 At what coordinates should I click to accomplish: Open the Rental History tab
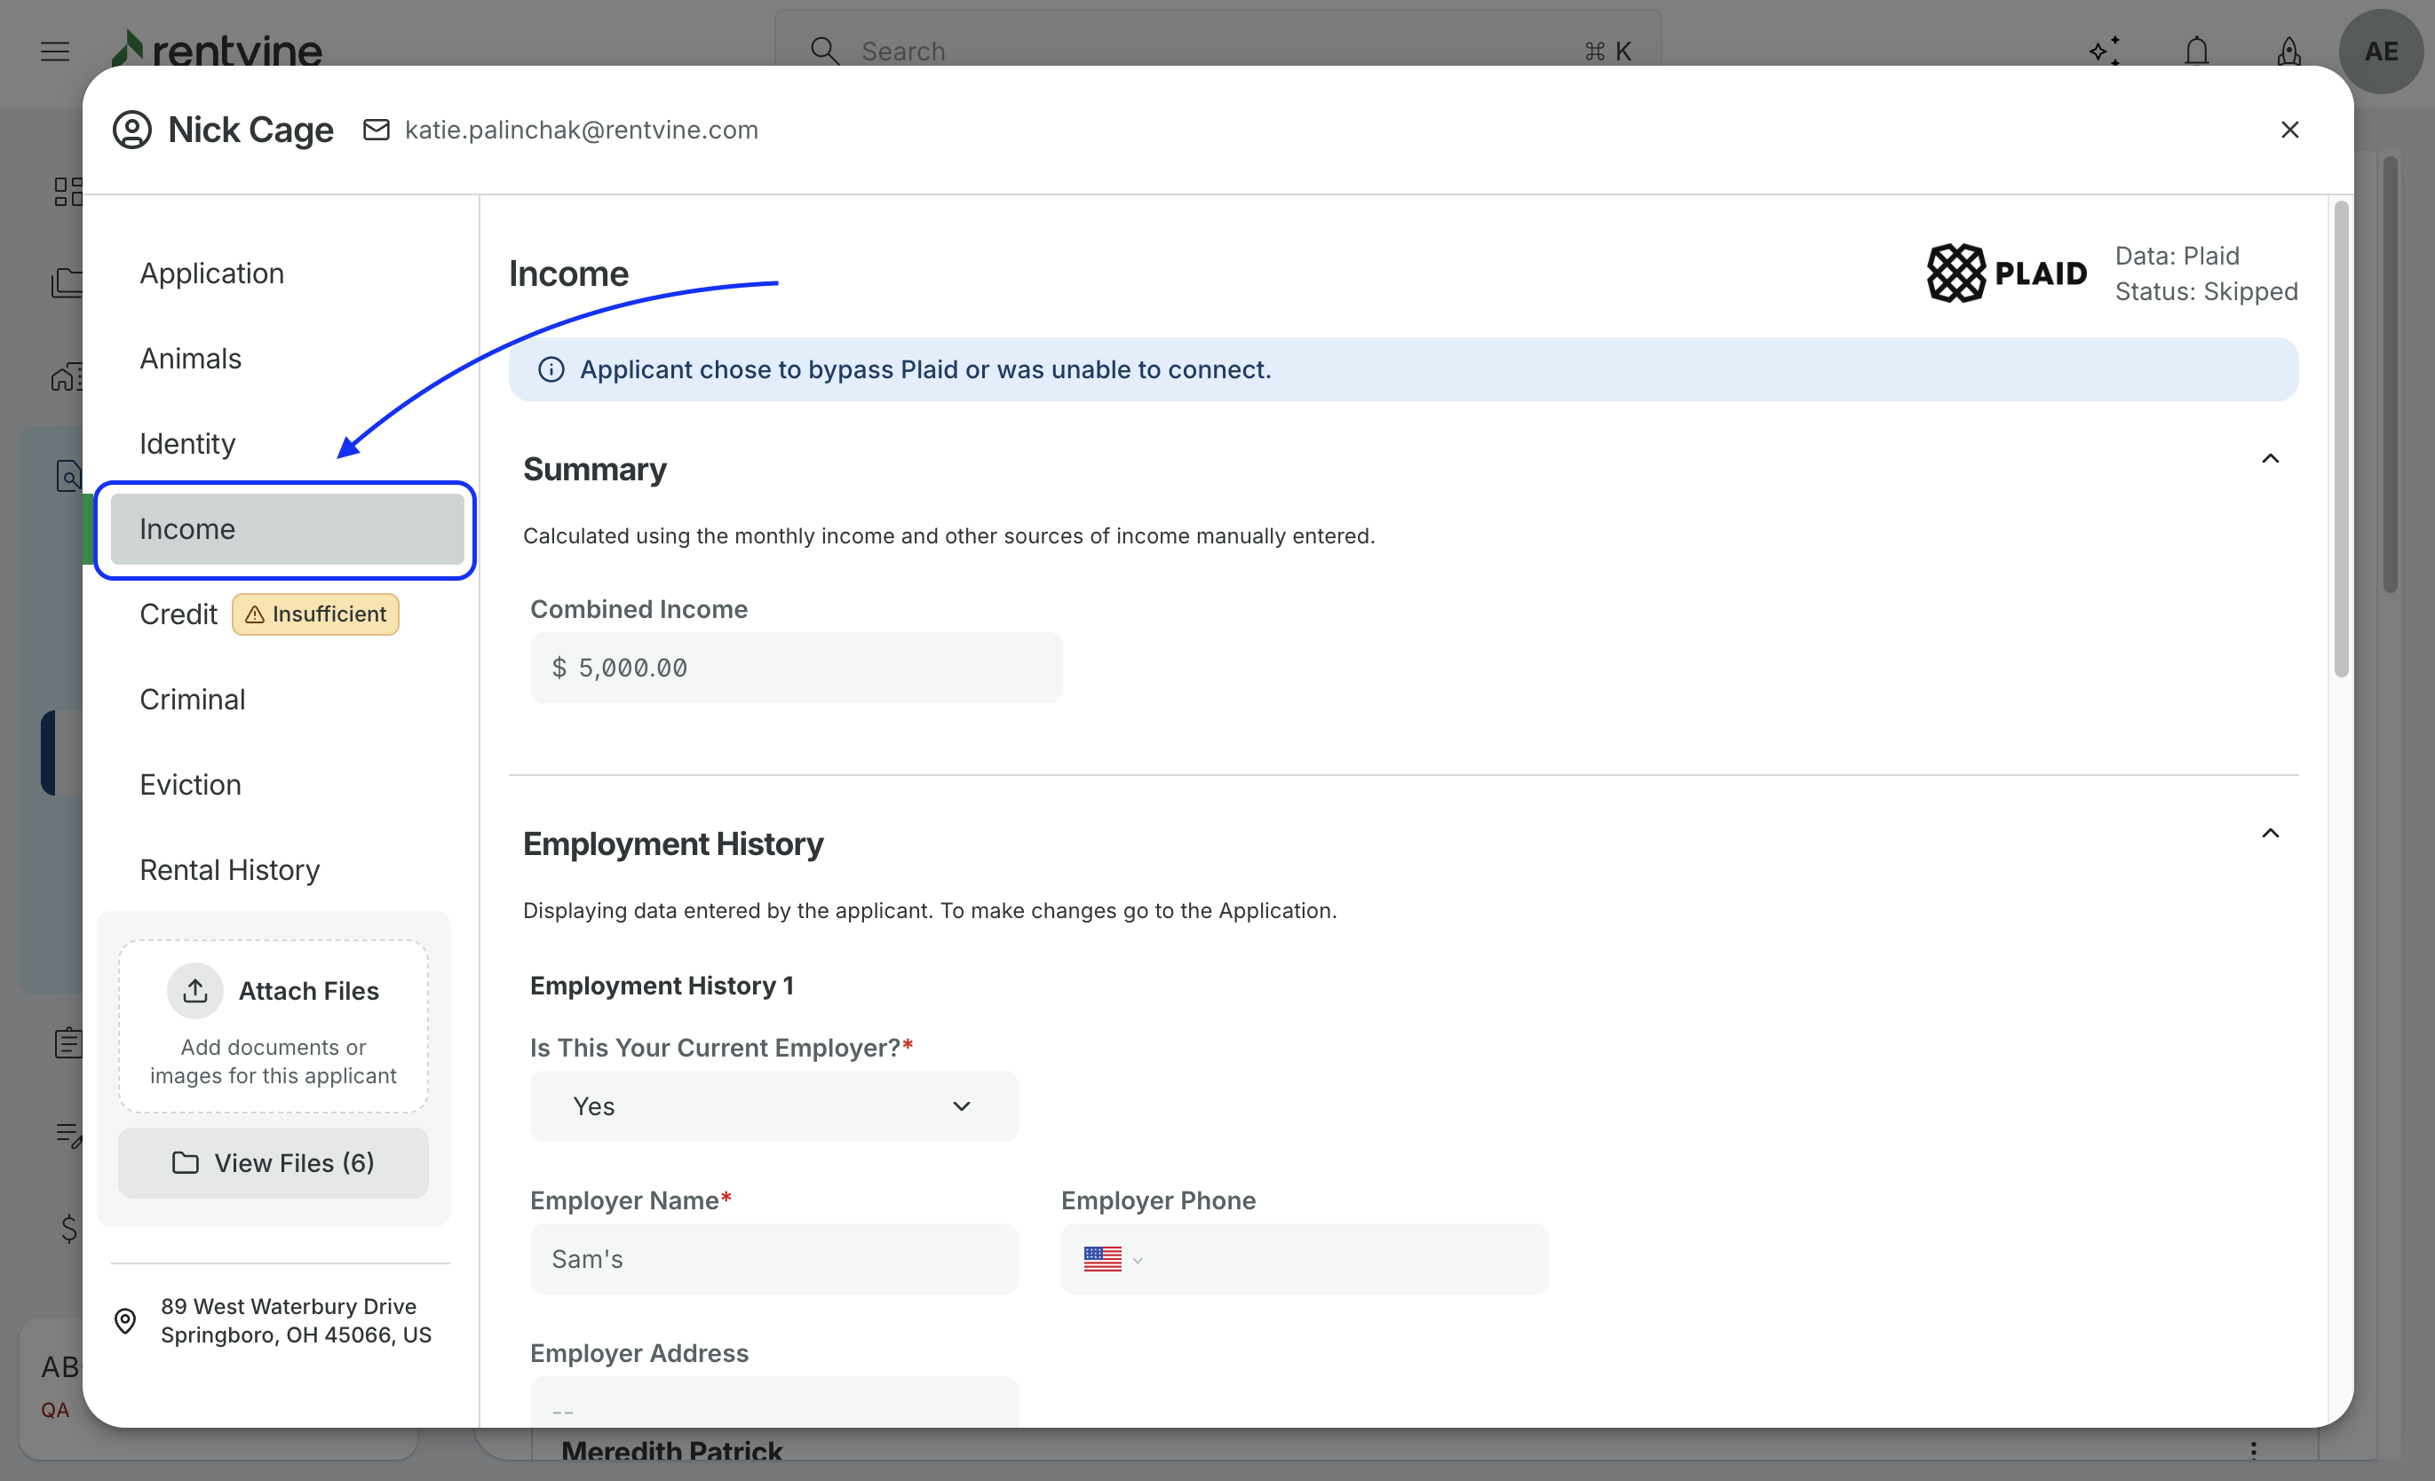point(229,869)
